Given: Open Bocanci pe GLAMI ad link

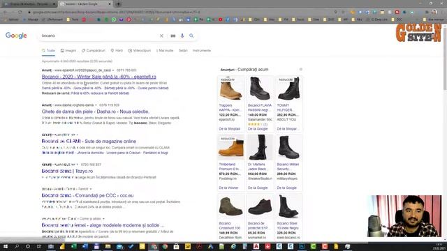Looking at the screenshot, I should pos(89,142).
